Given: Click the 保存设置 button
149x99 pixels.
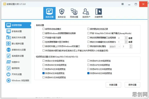Looking at the screenshot, I should pyautogui.click(x=132, y=85).
